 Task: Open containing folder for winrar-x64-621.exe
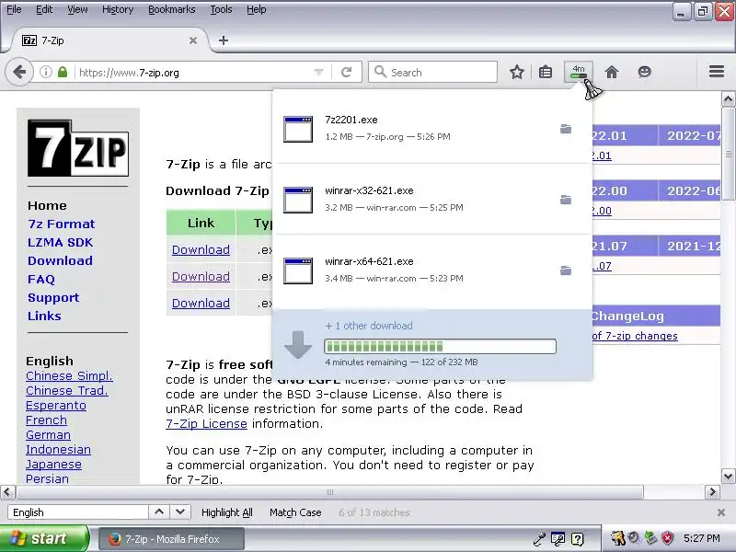(566, 270)
